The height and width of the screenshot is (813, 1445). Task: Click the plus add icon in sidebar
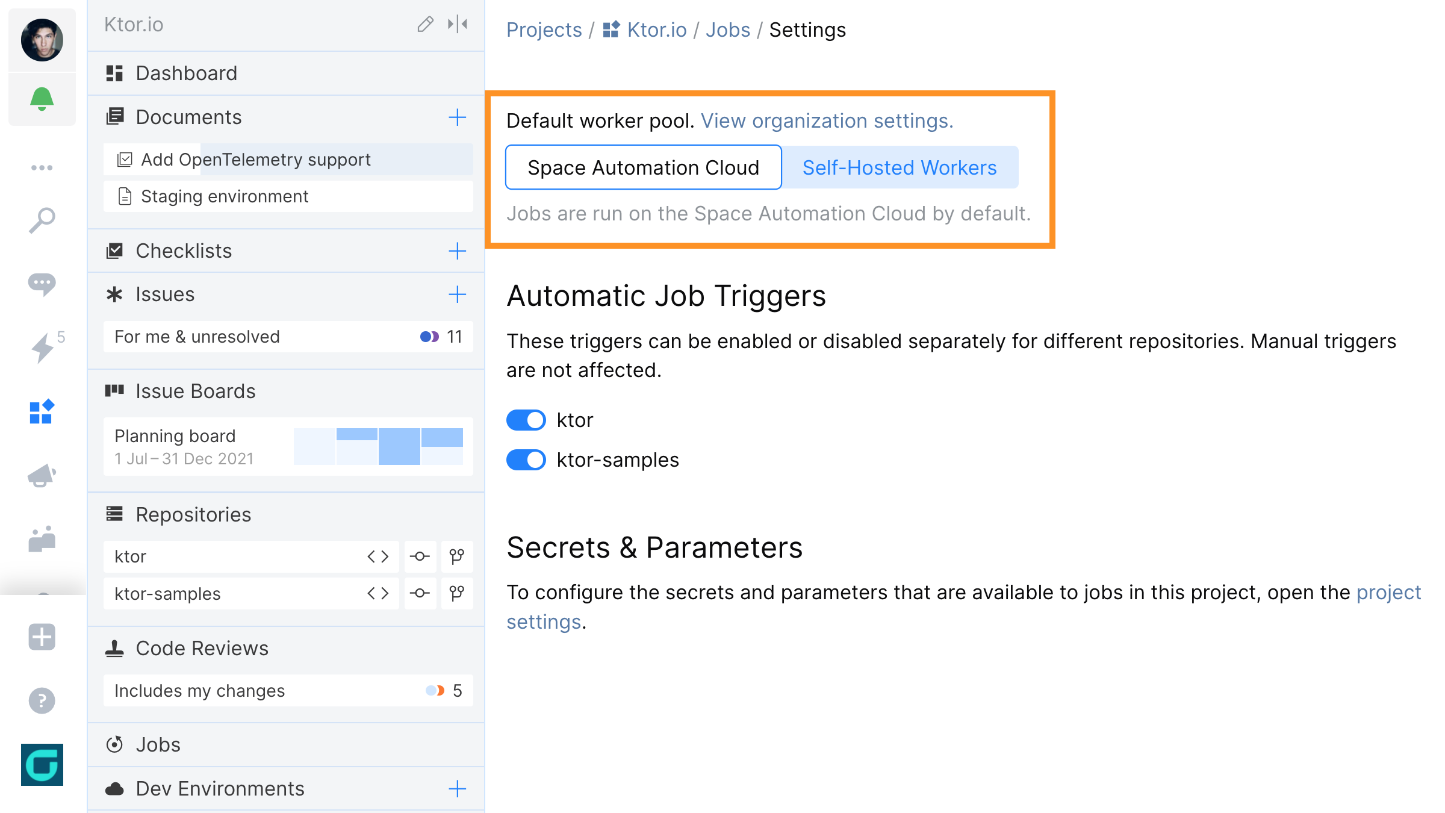coord(42,637)
